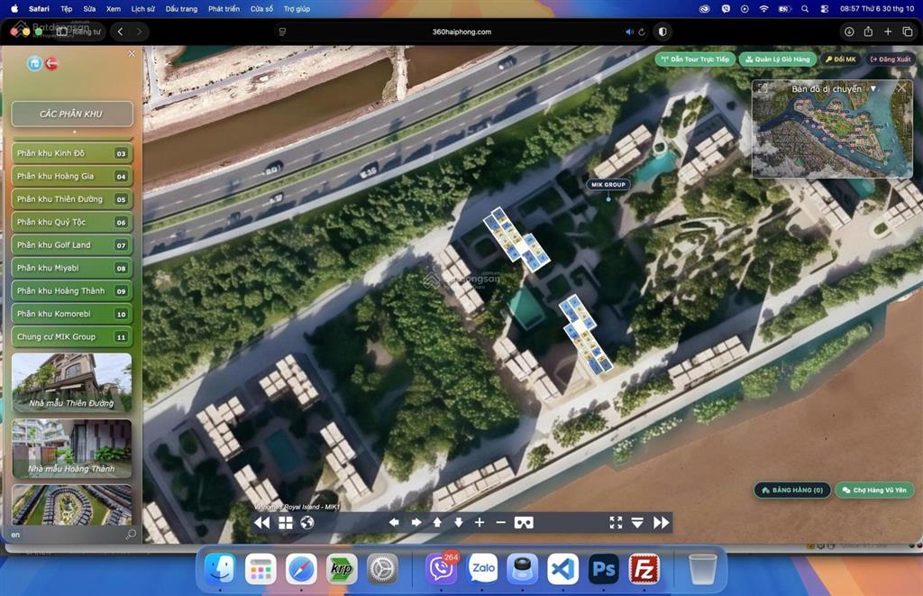Select Phân khu Komorebi 10
Screen dimensions: 923x596
72,314
